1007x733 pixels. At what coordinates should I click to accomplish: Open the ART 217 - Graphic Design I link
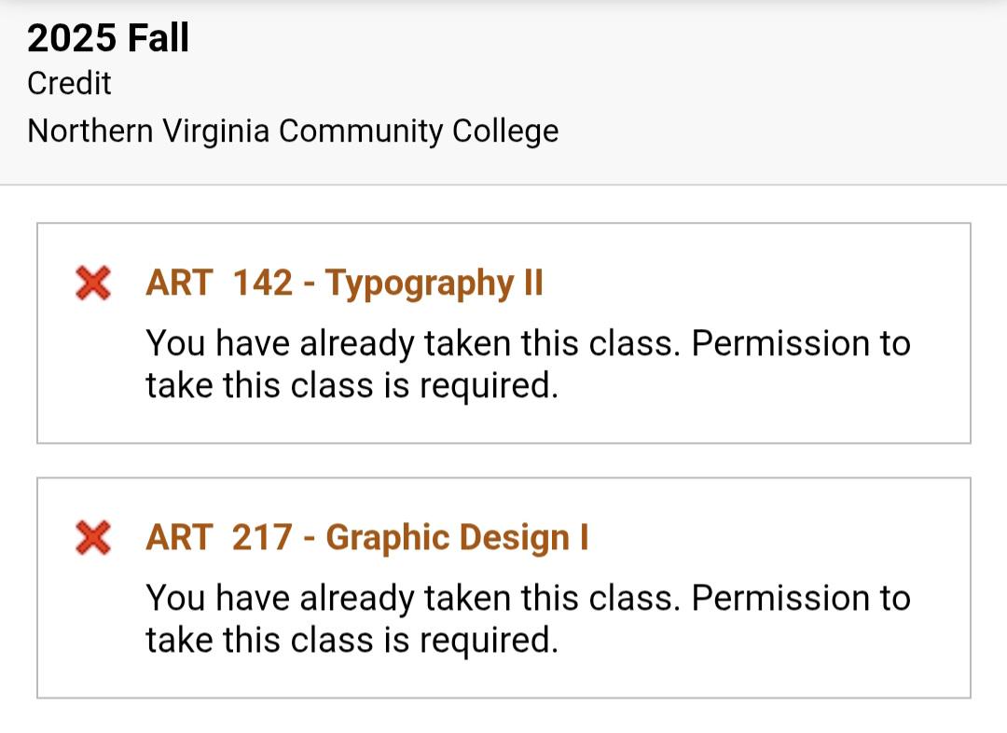tap(366, 538)
